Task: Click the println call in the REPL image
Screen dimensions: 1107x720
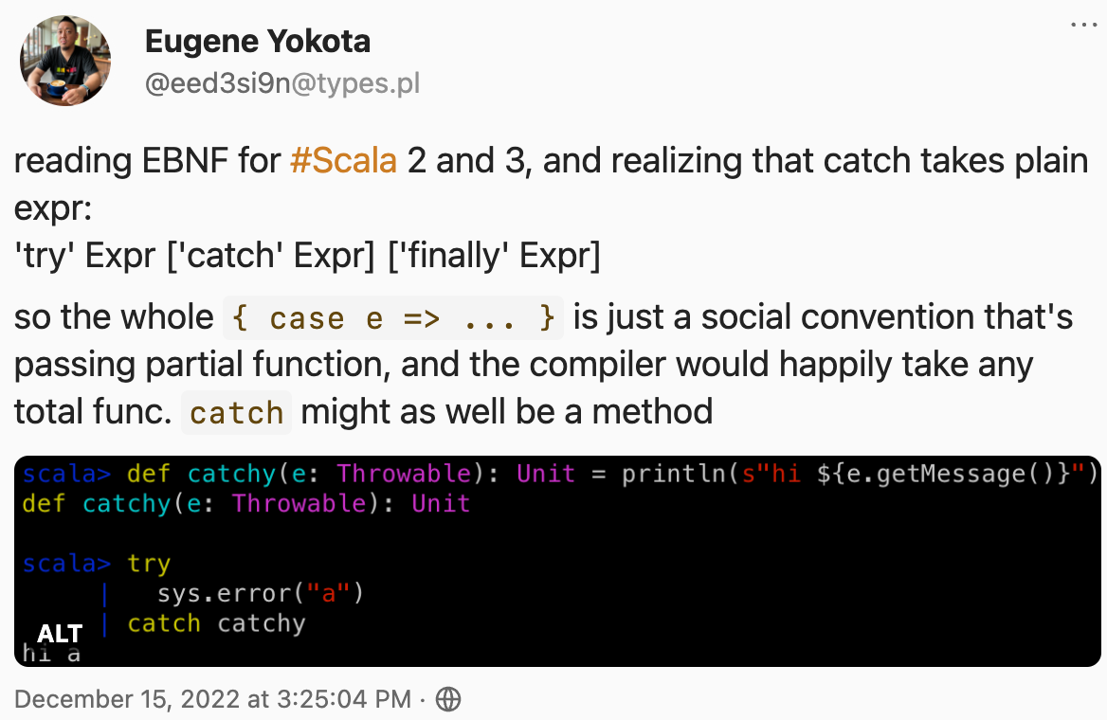Action: tap(860, 474)
